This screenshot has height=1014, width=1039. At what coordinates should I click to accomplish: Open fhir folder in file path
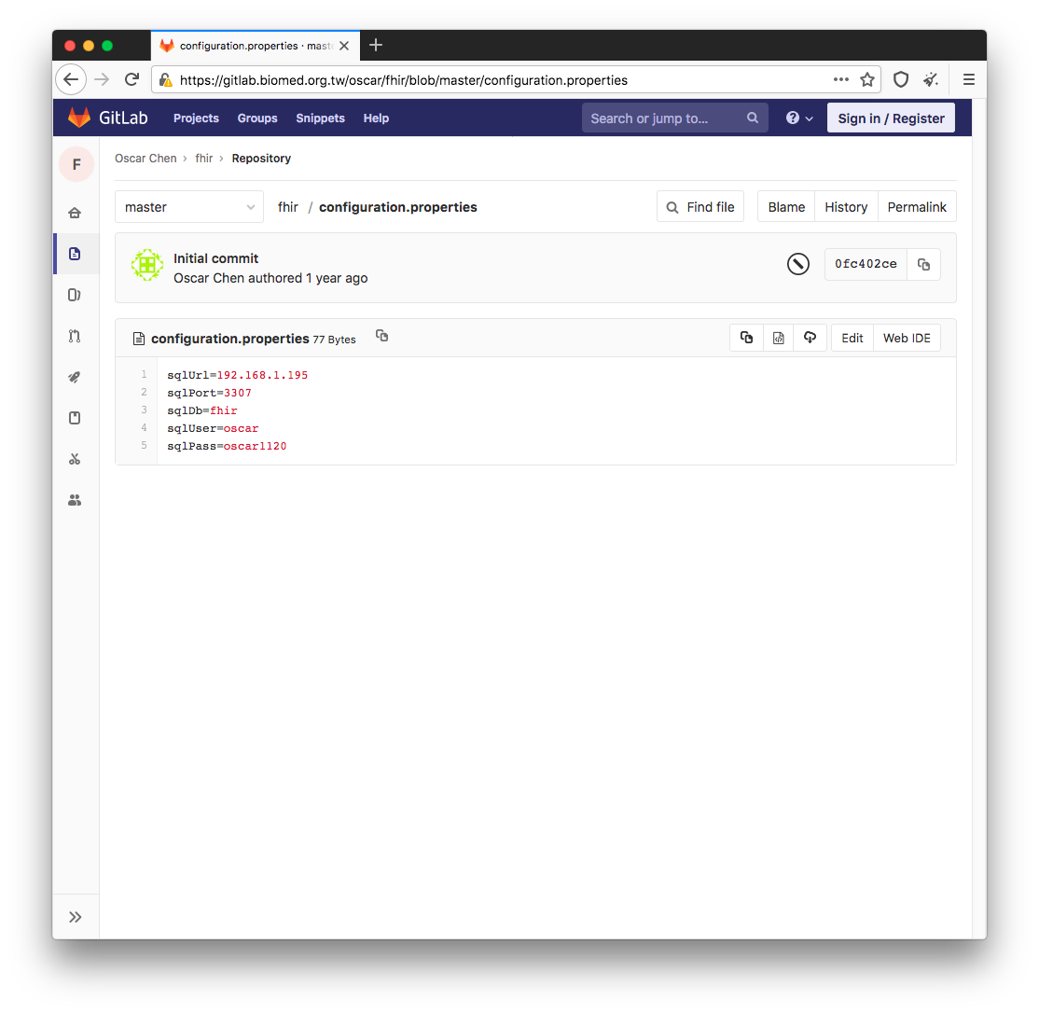tap(287, 207)
